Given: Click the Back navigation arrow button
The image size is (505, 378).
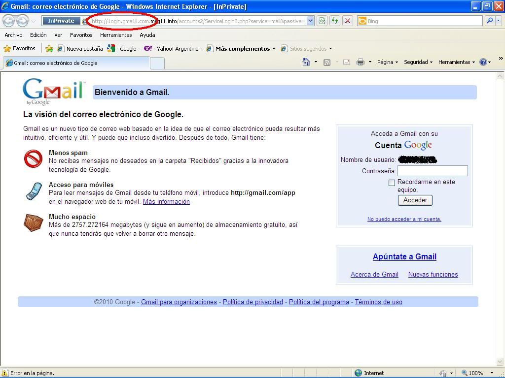Looking at the screenshot, I should click(9, 21).
